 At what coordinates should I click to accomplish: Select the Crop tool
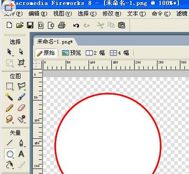pyautogui.click(x=21, y=63)
